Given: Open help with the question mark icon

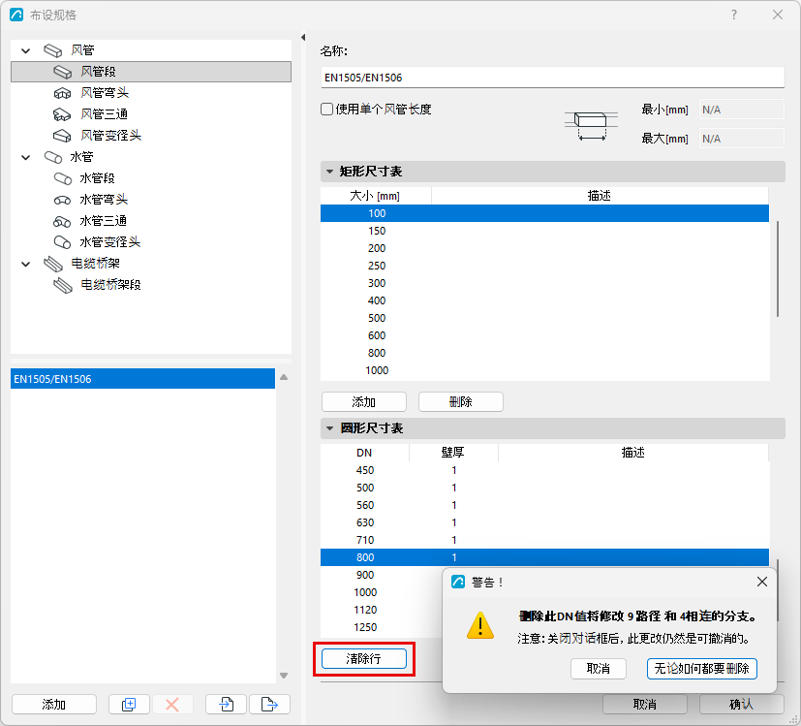Looking at the screenshot, I should pos(734,15).
